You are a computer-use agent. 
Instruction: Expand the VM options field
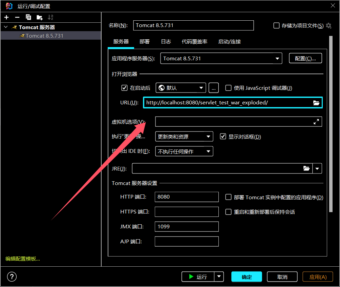click(x=316, y=122)
